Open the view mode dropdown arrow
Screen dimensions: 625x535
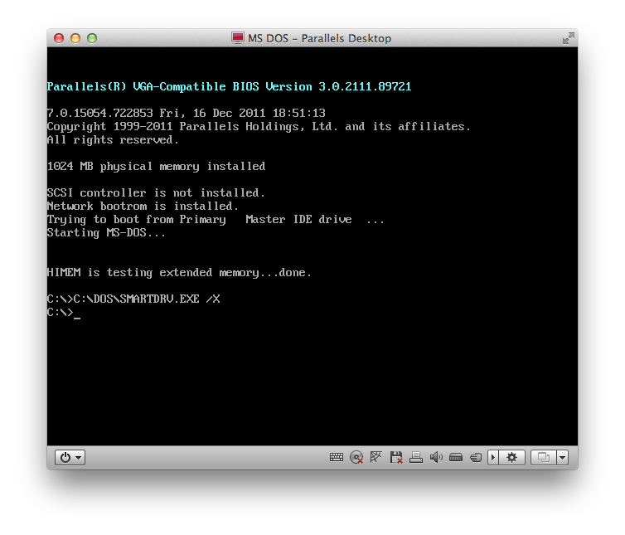click(563, 457)
